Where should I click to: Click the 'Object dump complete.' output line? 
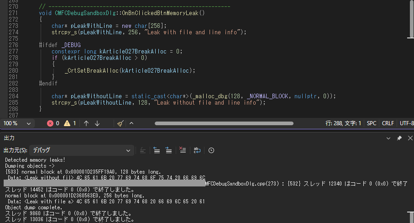pos(33,207)
